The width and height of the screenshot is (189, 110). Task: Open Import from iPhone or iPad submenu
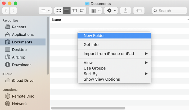tap(114, 54)
